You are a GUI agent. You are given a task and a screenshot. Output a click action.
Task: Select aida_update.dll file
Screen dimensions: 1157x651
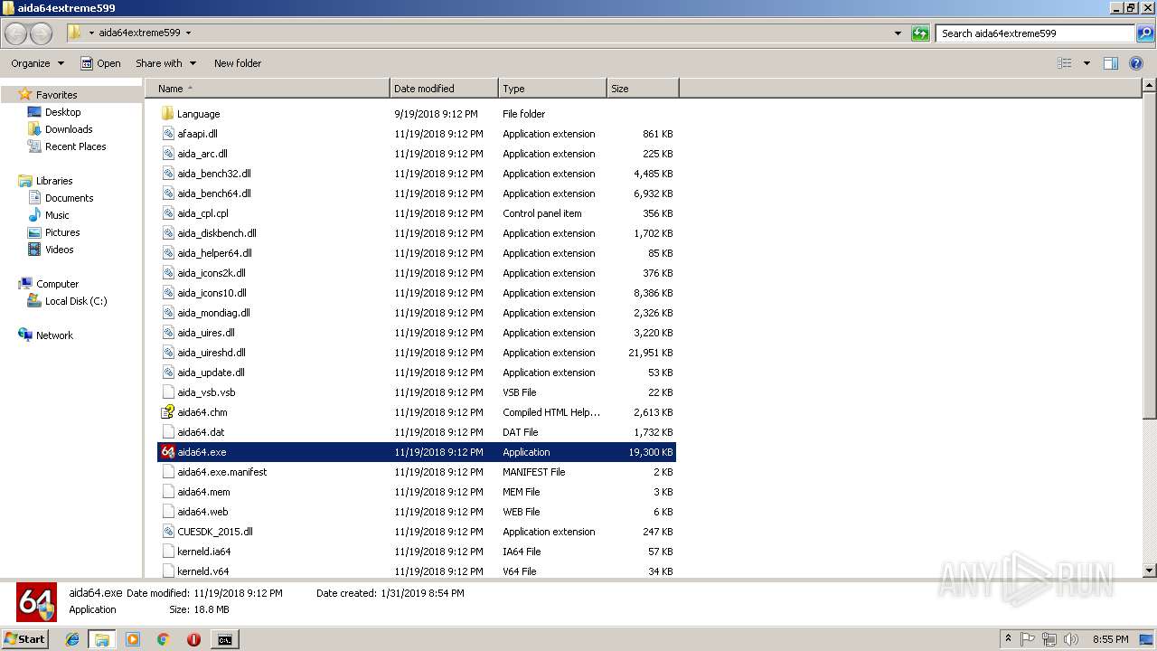point(417,373)
